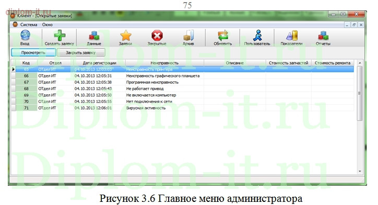Image resolution: width=378 pixels, height=205 pixels.
Task: Click the Стоимость запчастей column header
Action: (x=289, y=63)
